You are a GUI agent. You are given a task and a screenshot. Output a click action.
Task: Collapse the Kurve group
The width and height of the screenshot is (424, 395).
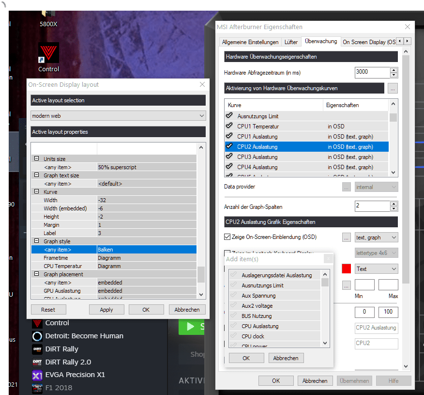pos(36,191)
